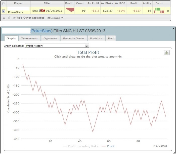
Task: Switch to the Graphs tab
Action: point(11,38)
